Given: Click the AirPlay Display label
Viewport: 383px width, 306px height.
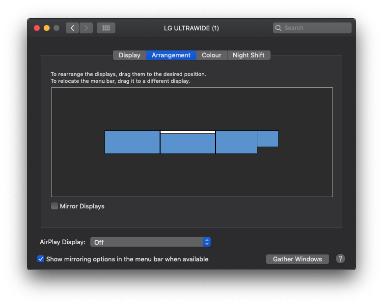Looking at the screenshot, I should coord(62,242).
